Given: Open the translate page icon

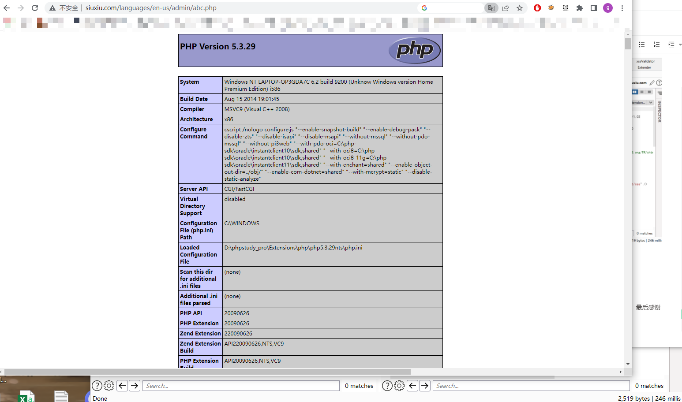Looking at the screenshot, I should (491, 8).
